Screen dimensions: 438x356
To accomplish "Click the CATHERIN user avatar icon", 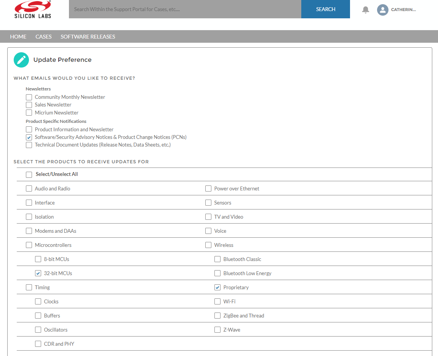I will tap(382, 10).
